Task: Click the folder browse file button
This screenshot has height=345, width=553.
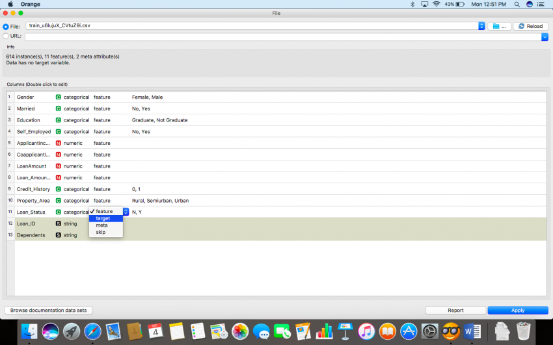Action: click(498, 26)
